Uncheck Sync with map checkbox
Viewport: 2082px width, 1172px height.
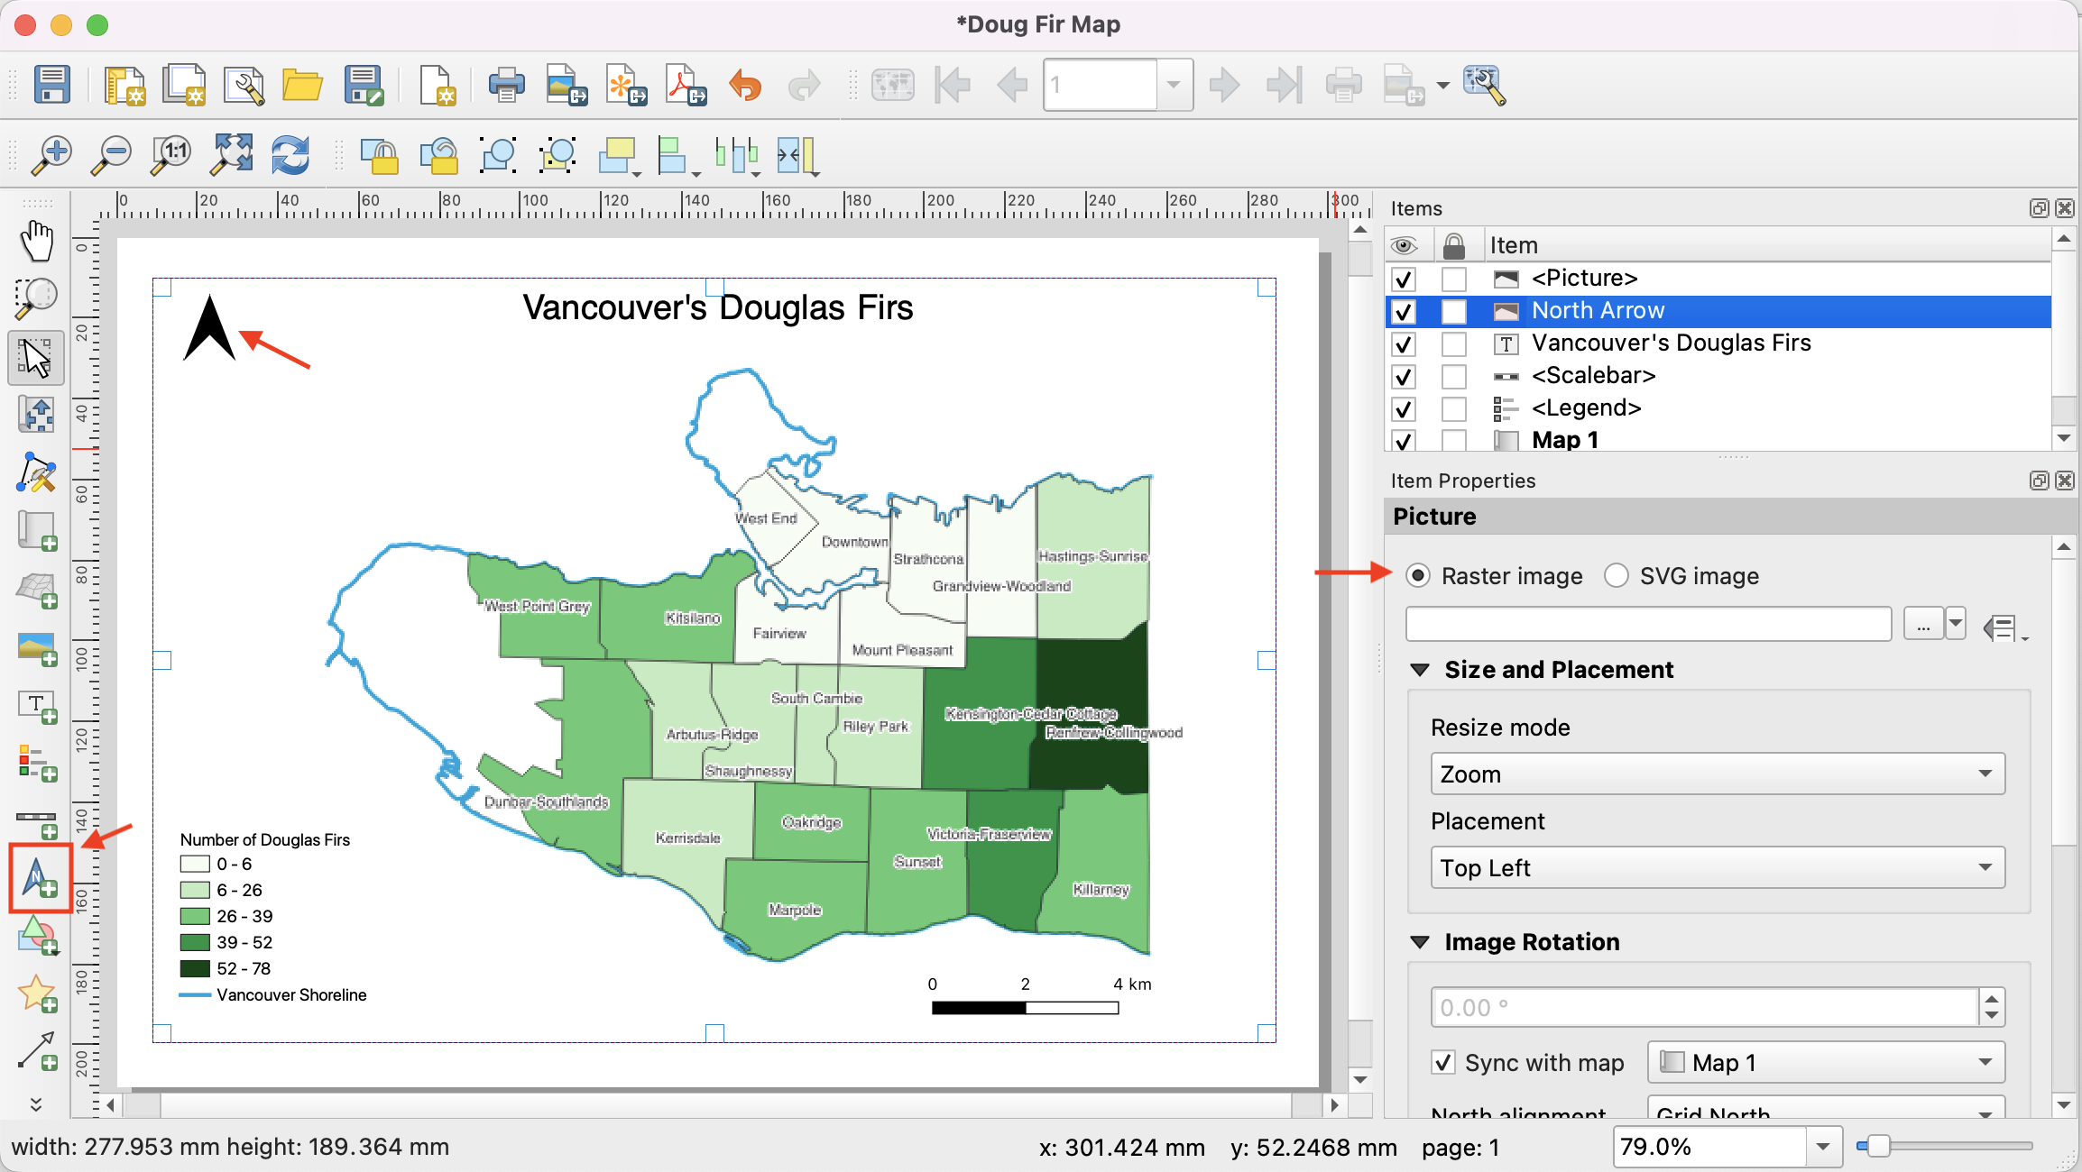tap(1443, 1063)
